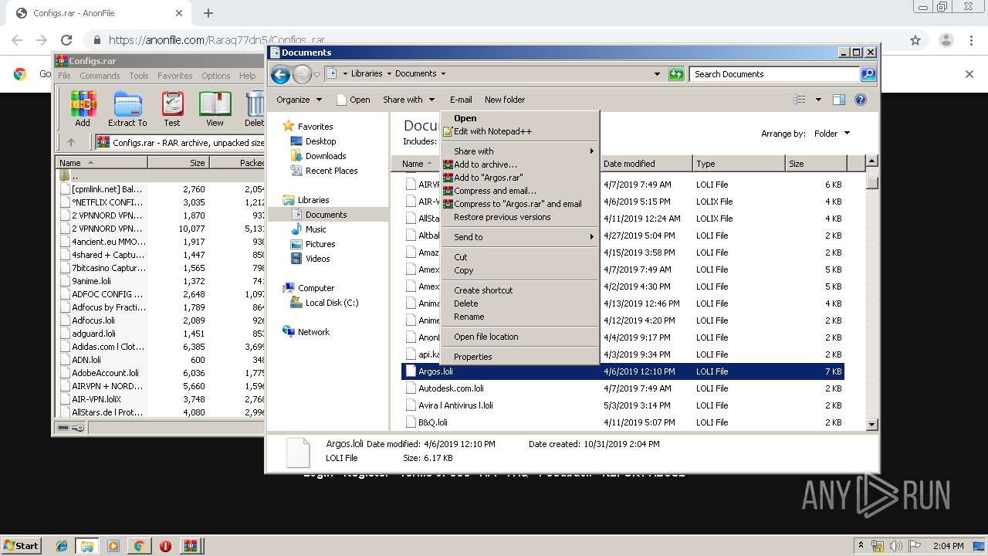Viewport: 988px width, 556px height.
Task: Choose Properties in the context menu
Action: tap(519, 357)
